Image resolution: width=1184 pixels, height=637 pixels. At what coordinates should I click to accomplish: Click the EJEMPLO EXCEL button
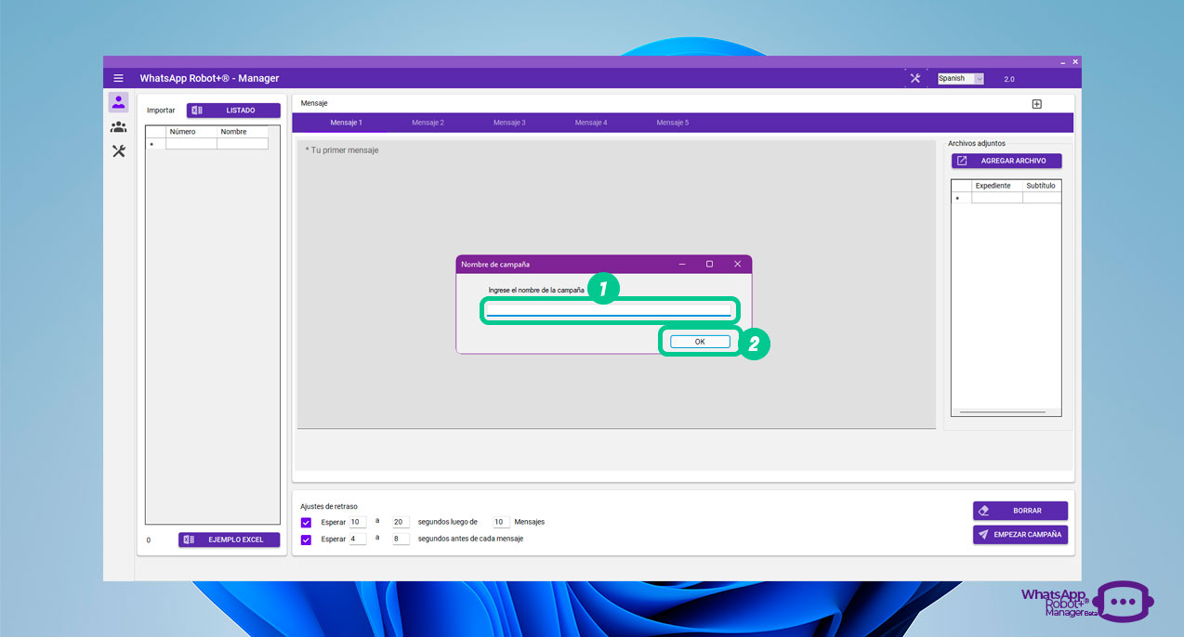[x=229, y=539]
